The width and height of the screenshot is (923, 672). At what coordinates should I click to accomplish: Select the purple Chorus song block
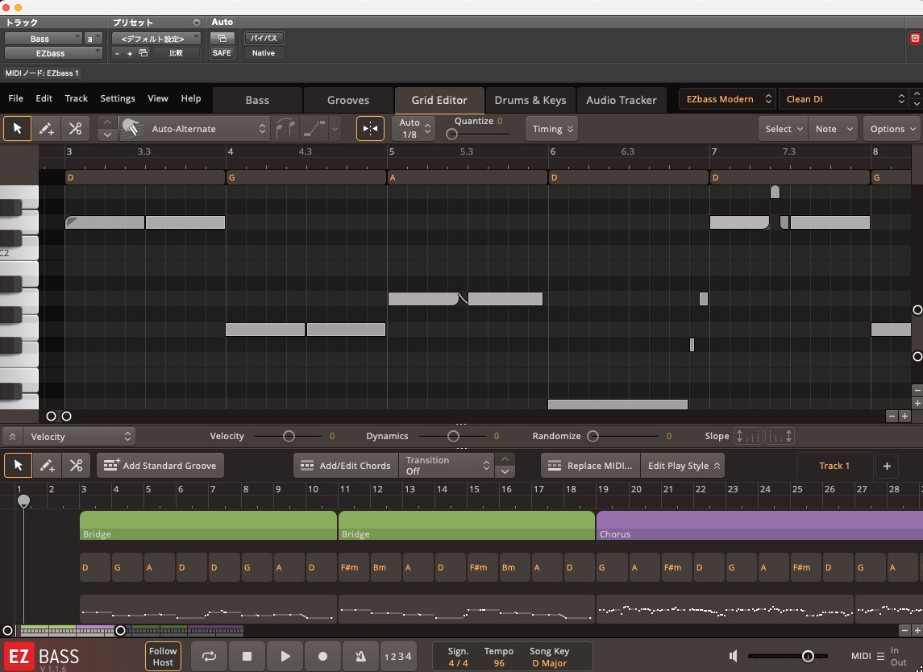(x=759, y=525)
